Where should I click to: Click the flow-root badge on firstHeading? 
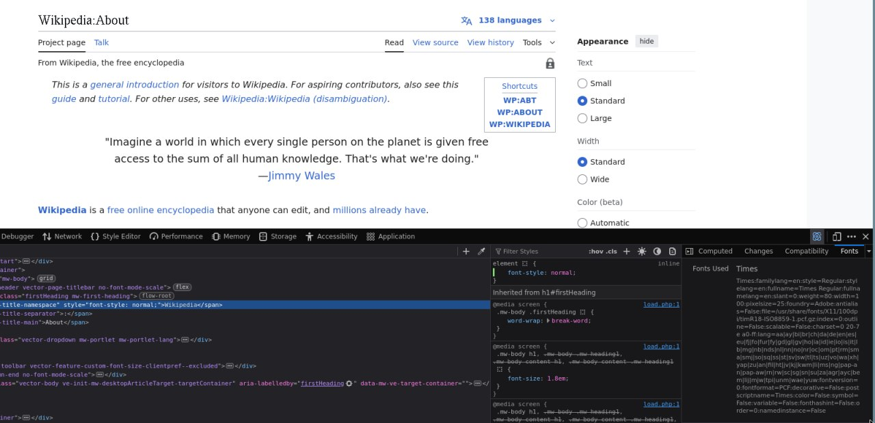coord(157,297)
